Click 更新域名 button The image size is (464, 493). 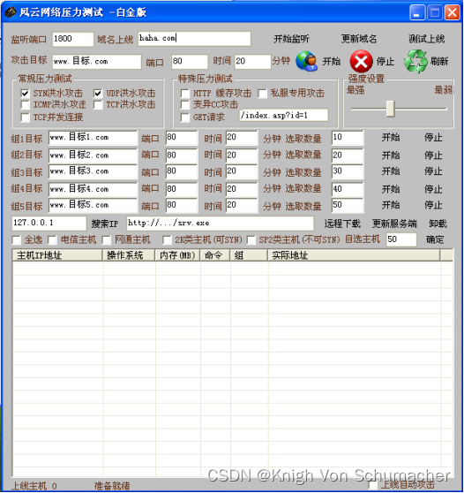(x=359, y=39)
